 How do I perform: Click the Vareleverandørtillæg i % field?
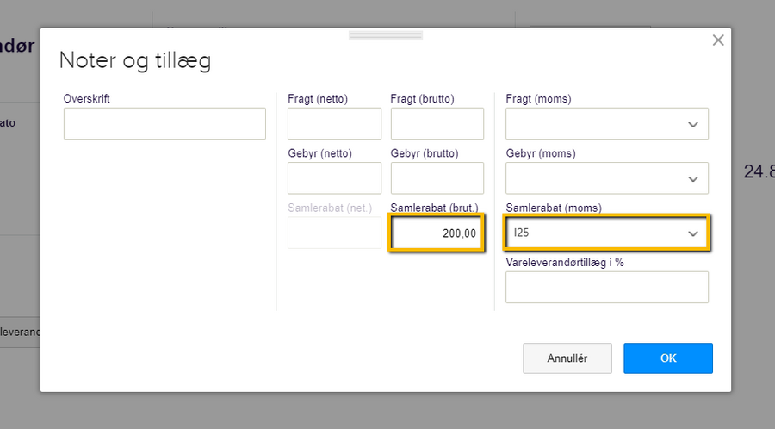point(606,287)
